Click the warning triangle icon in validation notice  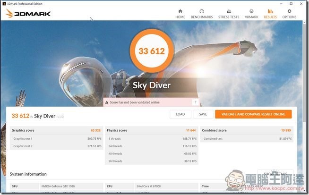coord(106,102)
